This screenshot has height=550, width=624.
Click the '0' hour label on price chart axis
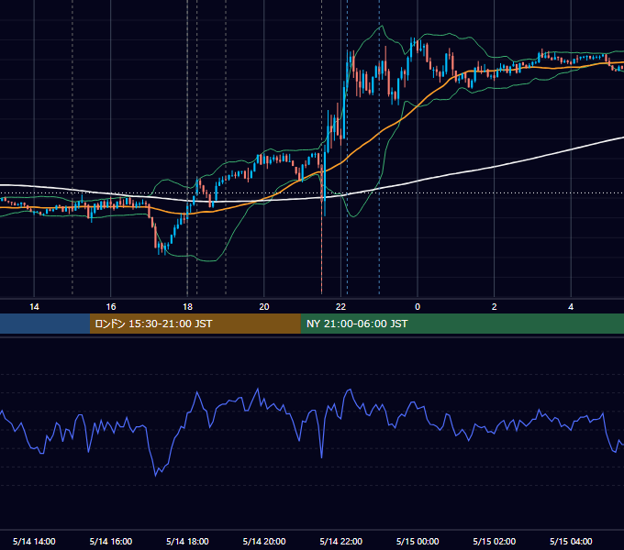tap(418, 307)
